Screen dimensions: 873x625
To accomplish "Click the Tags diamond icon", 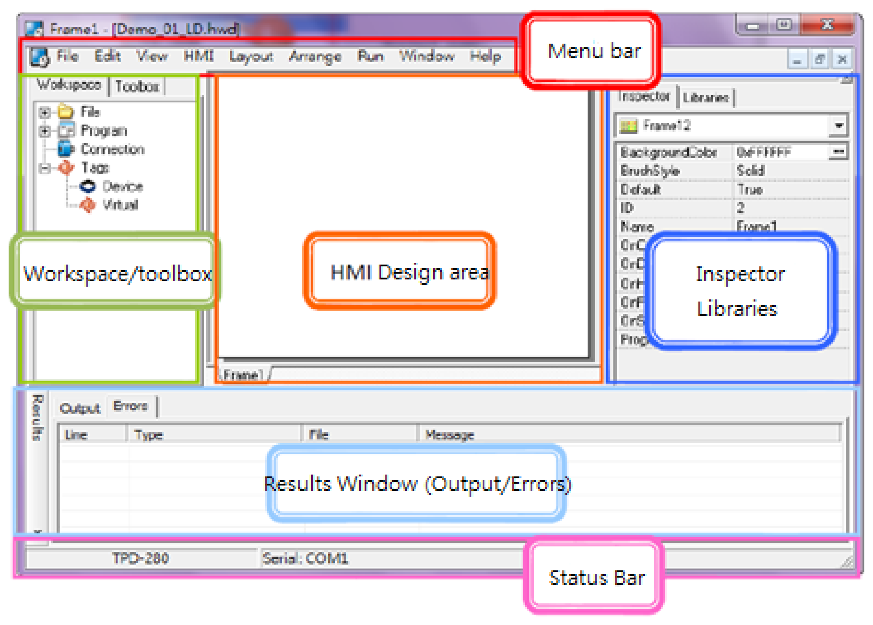I will click(x=66, y=167).
